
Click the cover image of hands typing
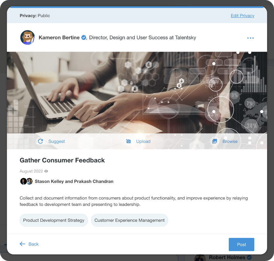137,93
